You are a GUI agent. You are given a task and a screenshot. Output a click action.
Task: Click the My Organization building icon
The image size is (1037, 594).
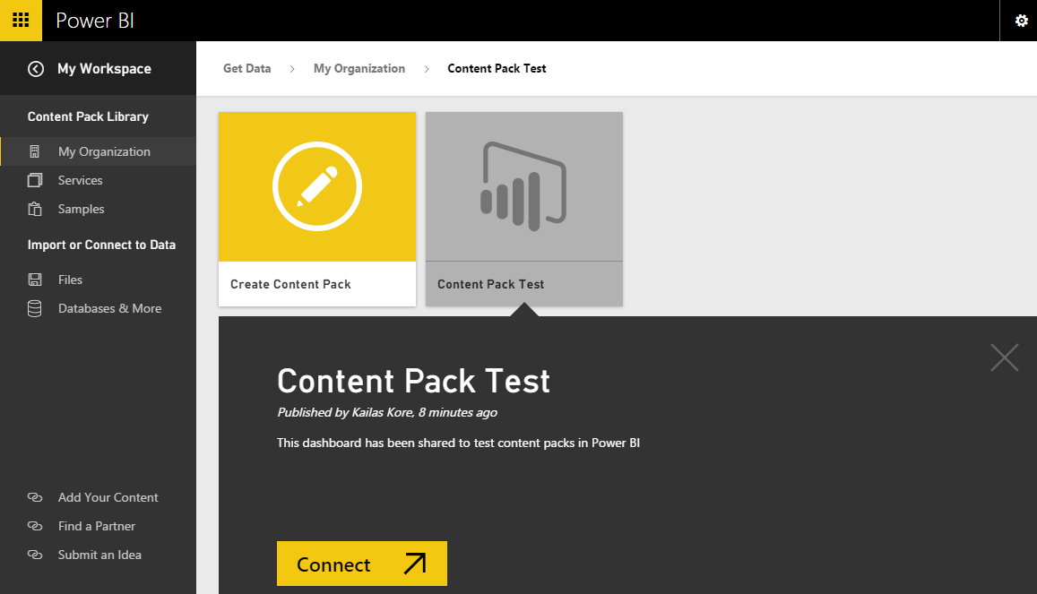34,151
